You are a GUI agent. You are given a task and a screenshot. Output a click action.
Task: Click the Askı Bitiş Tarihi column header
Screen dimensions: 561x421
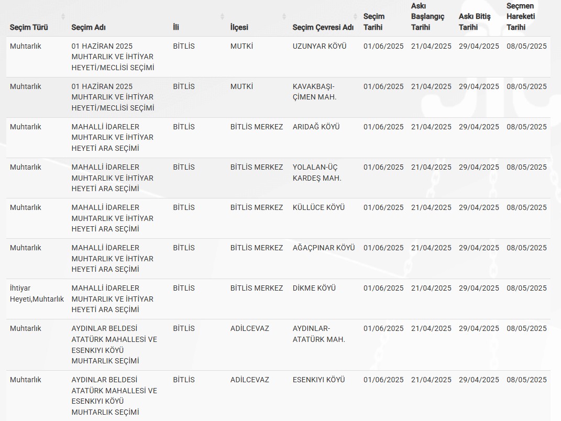(x=475, y=21)
